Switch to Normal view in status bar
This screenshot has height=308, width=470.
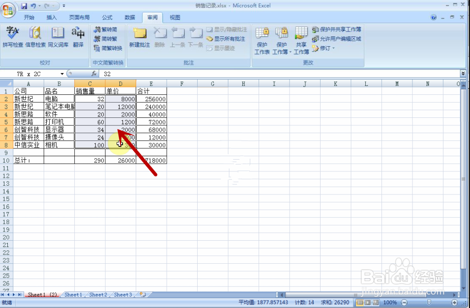pos(360,302)
